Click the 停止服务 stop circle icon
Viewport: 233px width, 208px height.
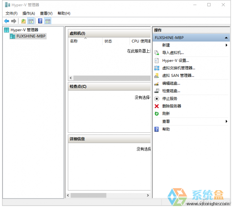[x=156, y=99]
